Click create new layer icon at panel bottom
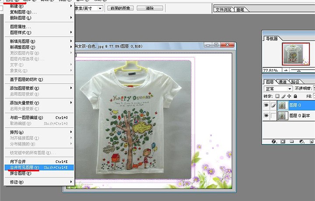 [x=311, y=142]
